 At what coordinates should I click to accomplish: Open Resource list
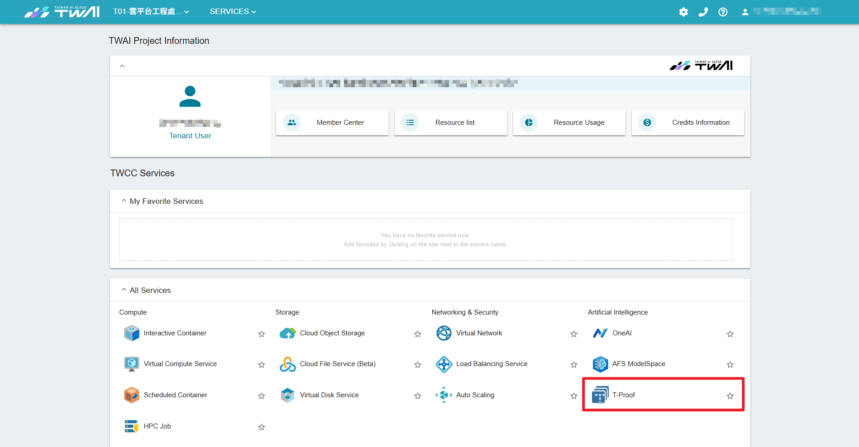click(451, 122)
